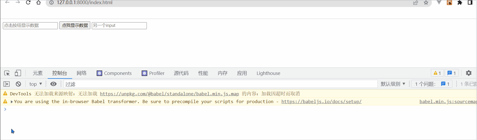477x140 pixels.
Task: Toggle the browser side panel icon
Action: point(470,3)
